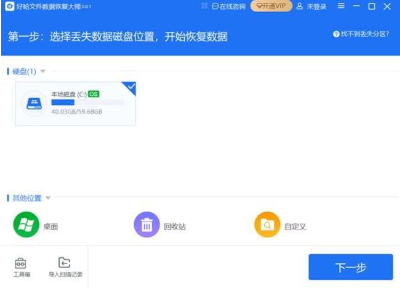Click the app logo in the title bar
Viewport: 400px width, 291px height.
(10, 6)
